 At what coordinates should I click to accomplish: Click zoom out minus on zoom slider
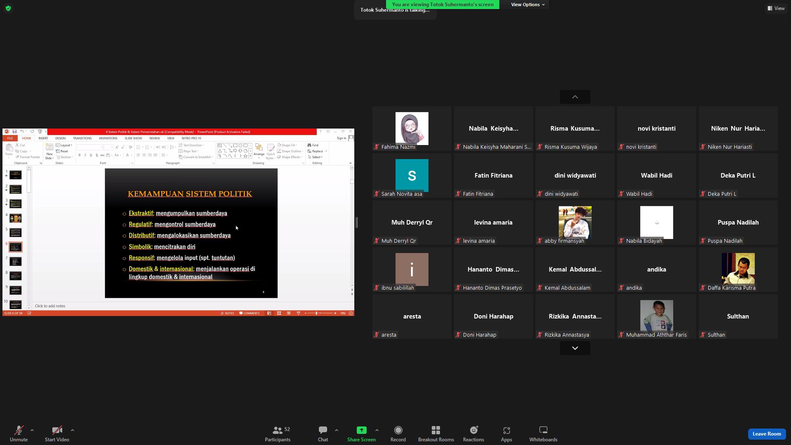click(x=306, y=313)
